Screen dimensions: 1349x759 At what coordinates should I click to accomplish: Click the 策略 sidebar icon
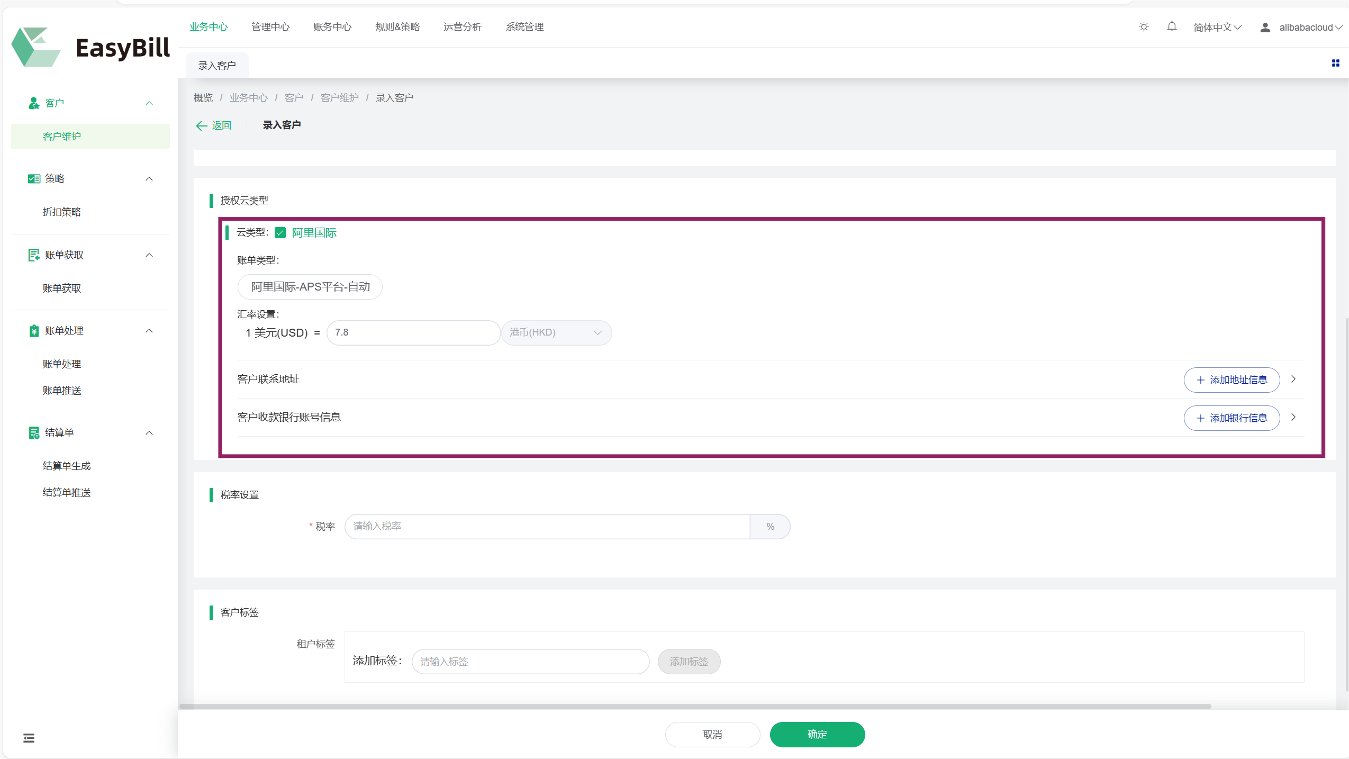[34, 179]
